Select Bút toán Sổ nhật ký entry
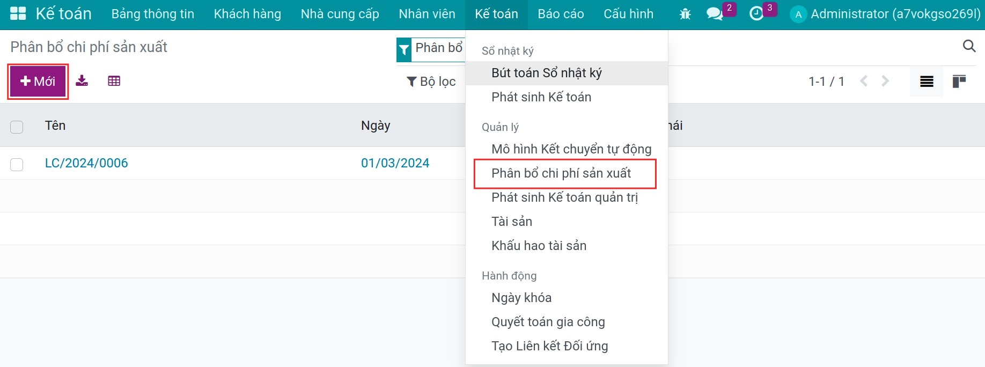This screenshot has height=367, width=985. click(x=567, y=73)
